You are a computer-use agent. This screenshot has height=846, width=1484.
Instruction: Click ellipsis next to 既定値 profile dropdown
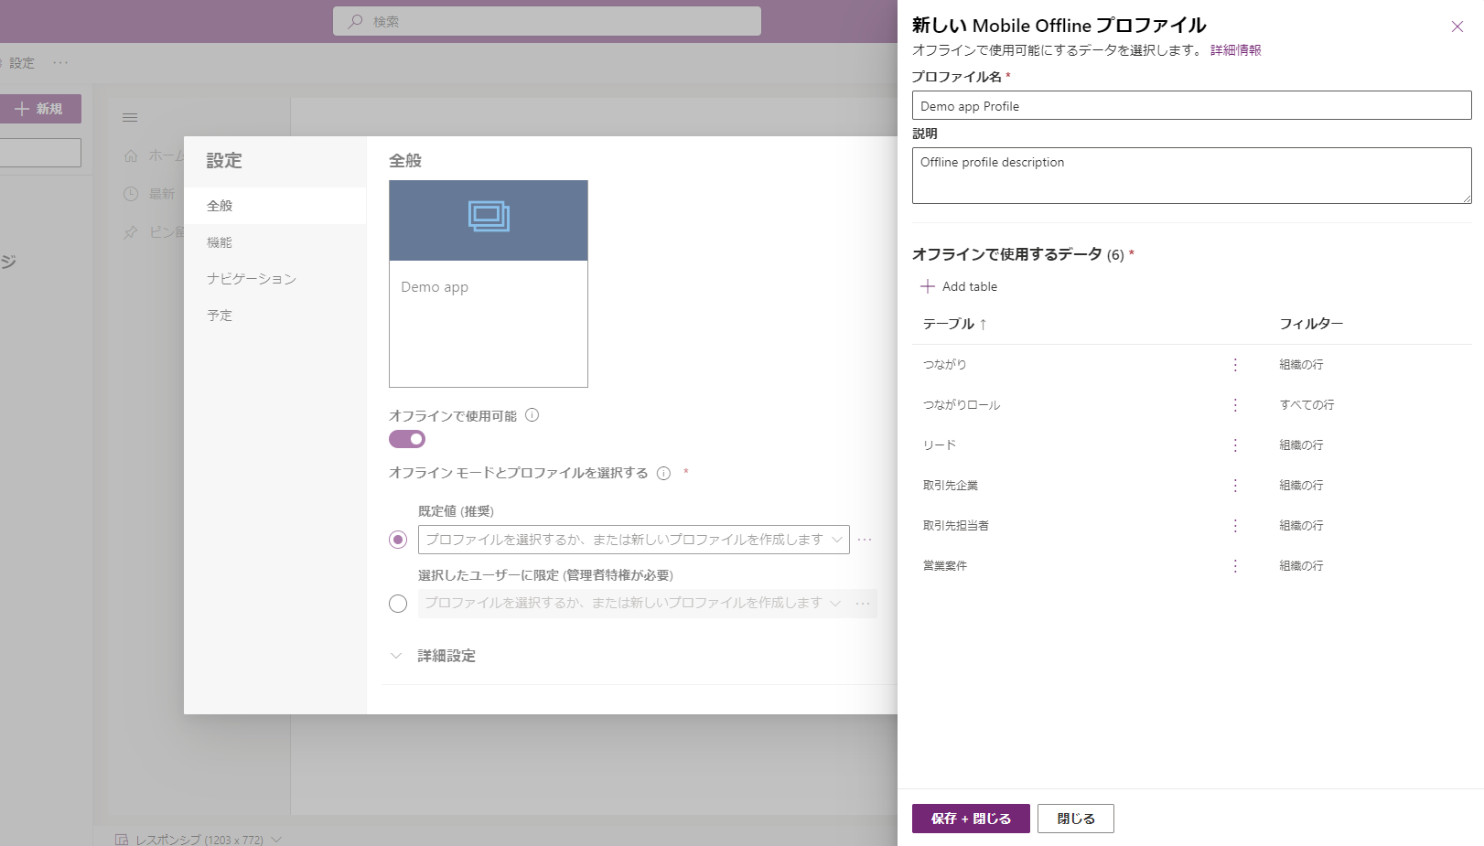865,540
